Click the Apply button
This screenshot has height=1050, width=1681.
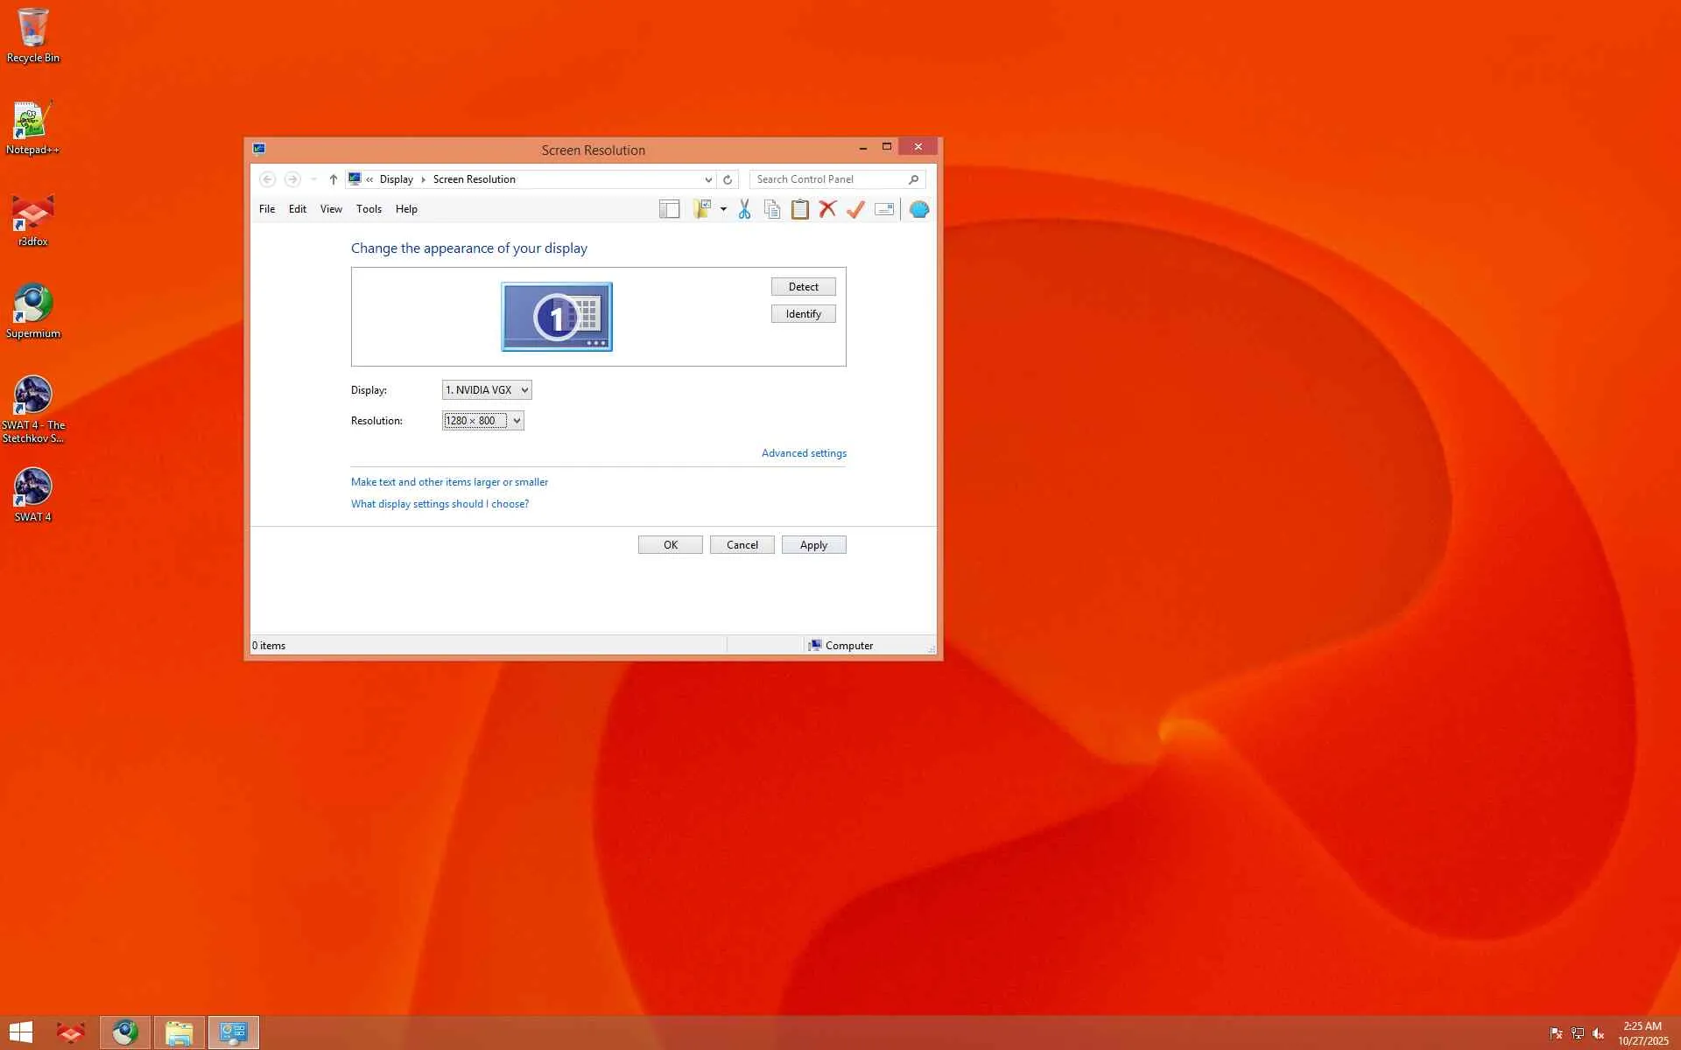(x=813, y=545)
